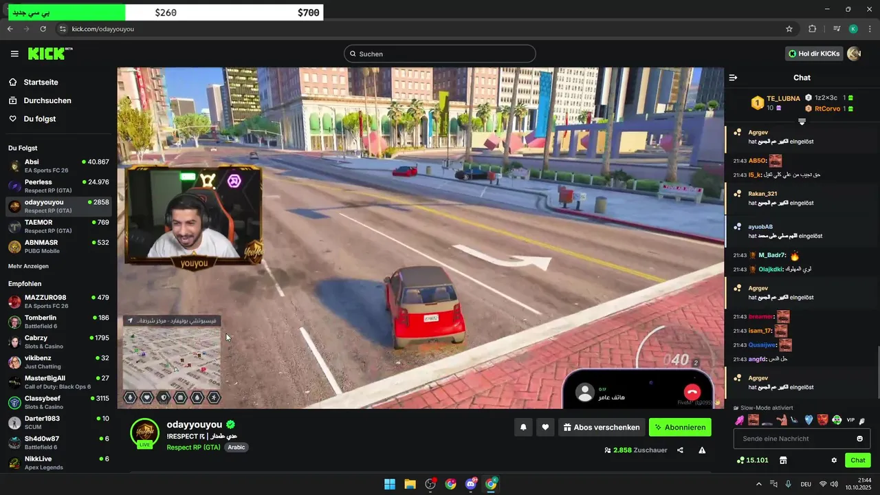Click chat username M_Badr7
The width and height of the screenshot is (880, 495).
click(772, 256)
